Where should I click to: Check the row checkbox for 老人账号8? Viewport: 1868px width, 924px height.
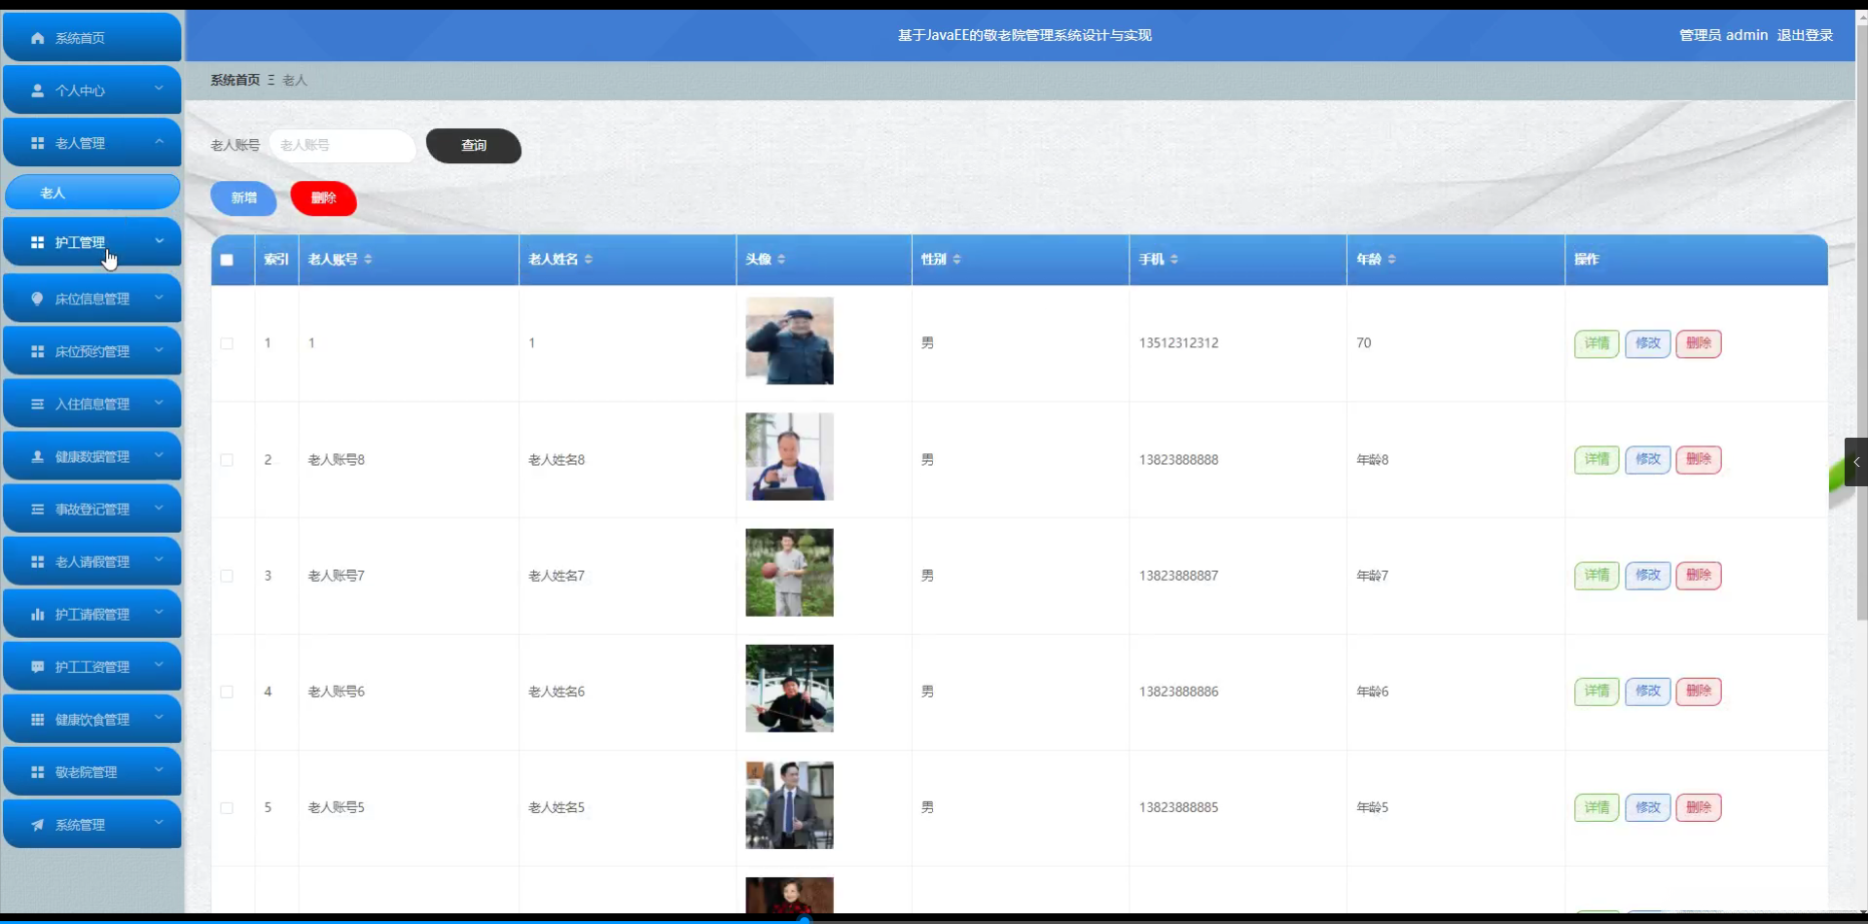coord(227,460)
